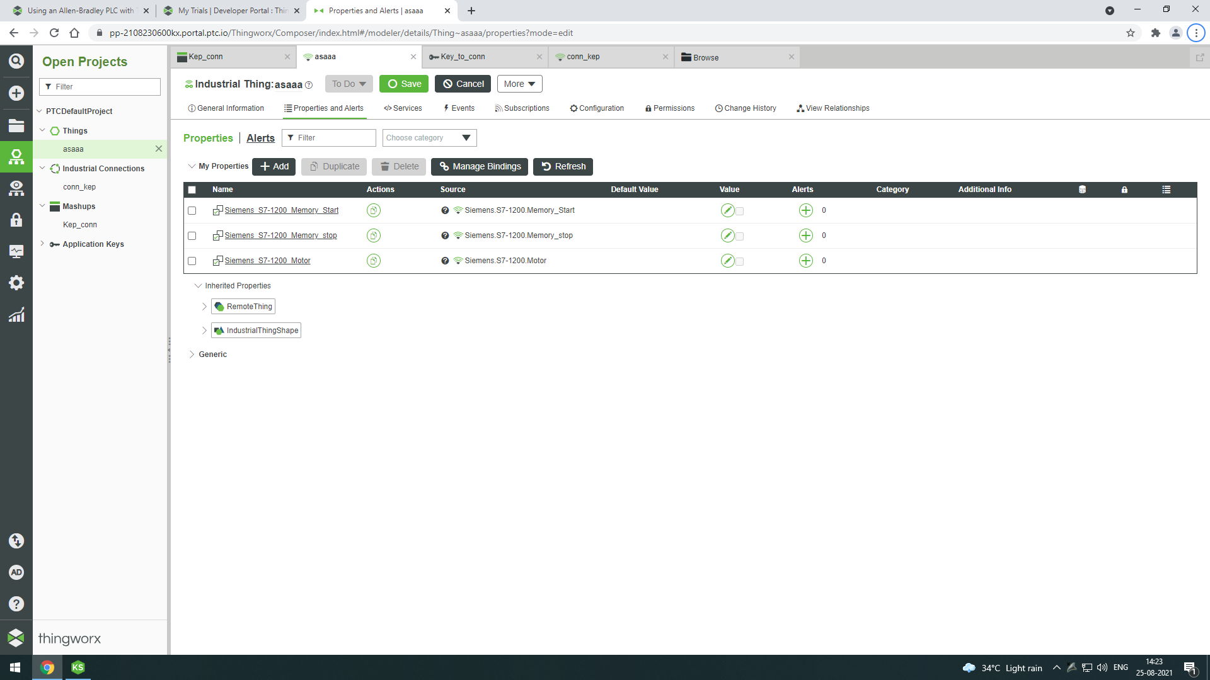Check the Siemens_S7-1200_Memory_Start row checkbox
Image resolution: width=1210 pixels, height=680 pixels.
coord(192,210)
